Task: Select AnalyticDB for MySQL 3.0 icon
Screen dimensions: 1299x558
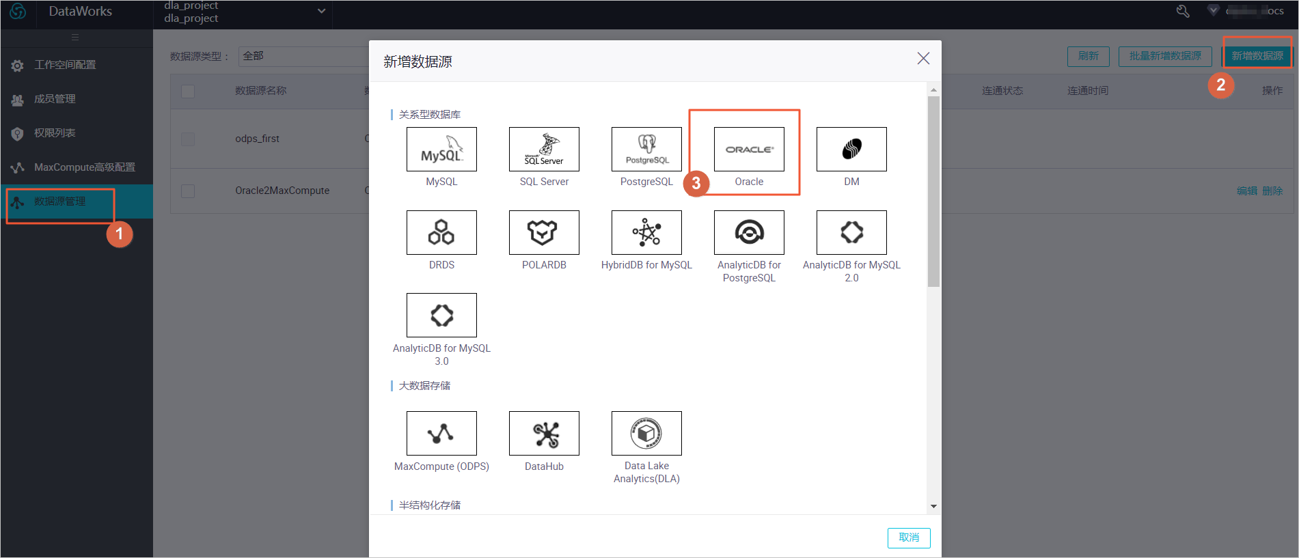Action: (441, 315)
